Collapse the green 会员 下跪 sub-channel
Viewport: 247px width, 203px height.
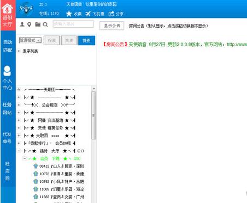25,158
